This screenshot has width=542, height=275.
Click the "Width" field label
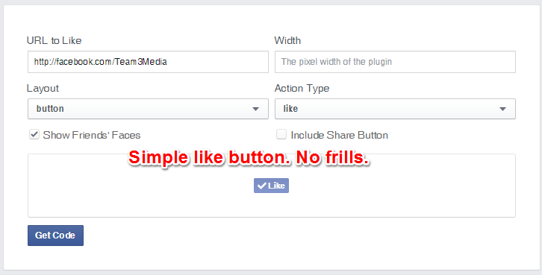pyautogui.click(x=287, y=40)
